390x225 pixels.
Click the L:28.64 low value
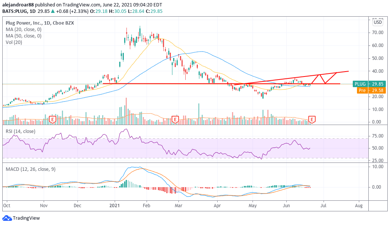[136, 11]
